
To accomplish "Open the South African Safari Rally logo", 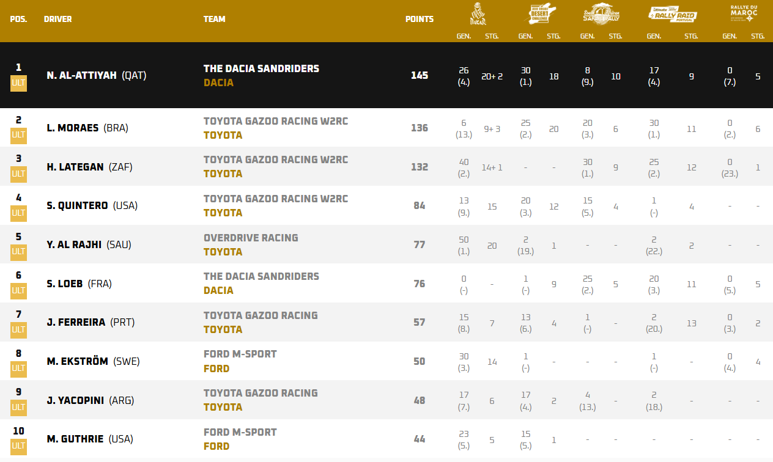I will pos(601,14).
